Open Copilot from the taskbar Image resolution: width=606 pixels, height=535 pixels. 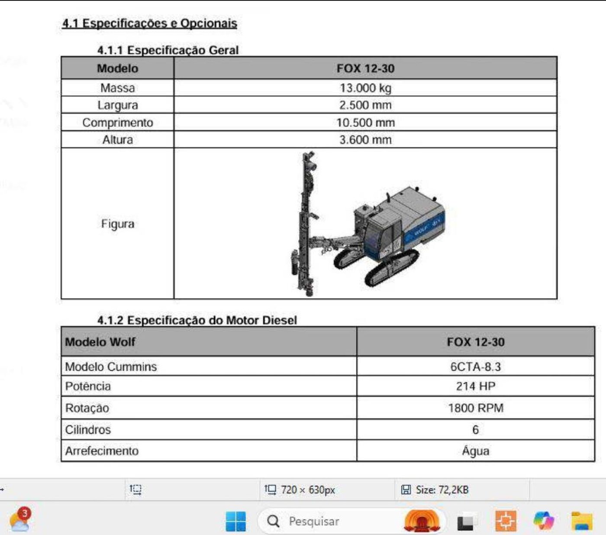coord(544,521)
